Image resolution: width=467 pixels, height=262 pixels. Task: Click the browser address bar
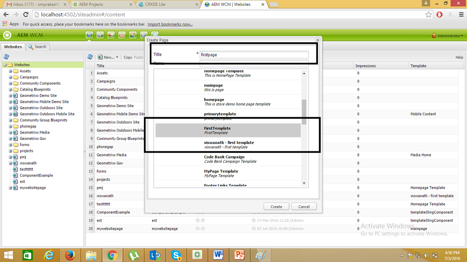point(230,15)
